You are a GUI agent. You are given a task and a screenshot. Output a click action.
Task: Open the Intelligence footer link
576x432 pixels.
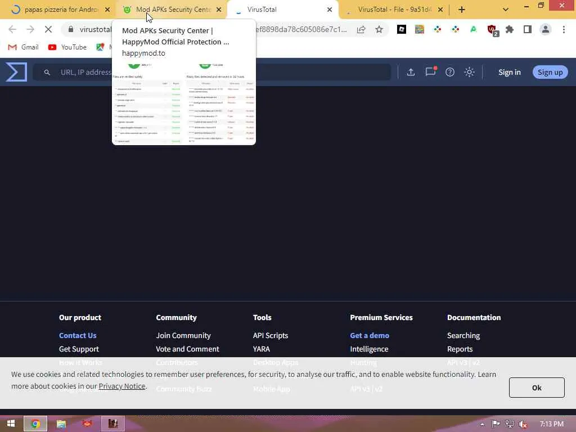pos(369,349)
